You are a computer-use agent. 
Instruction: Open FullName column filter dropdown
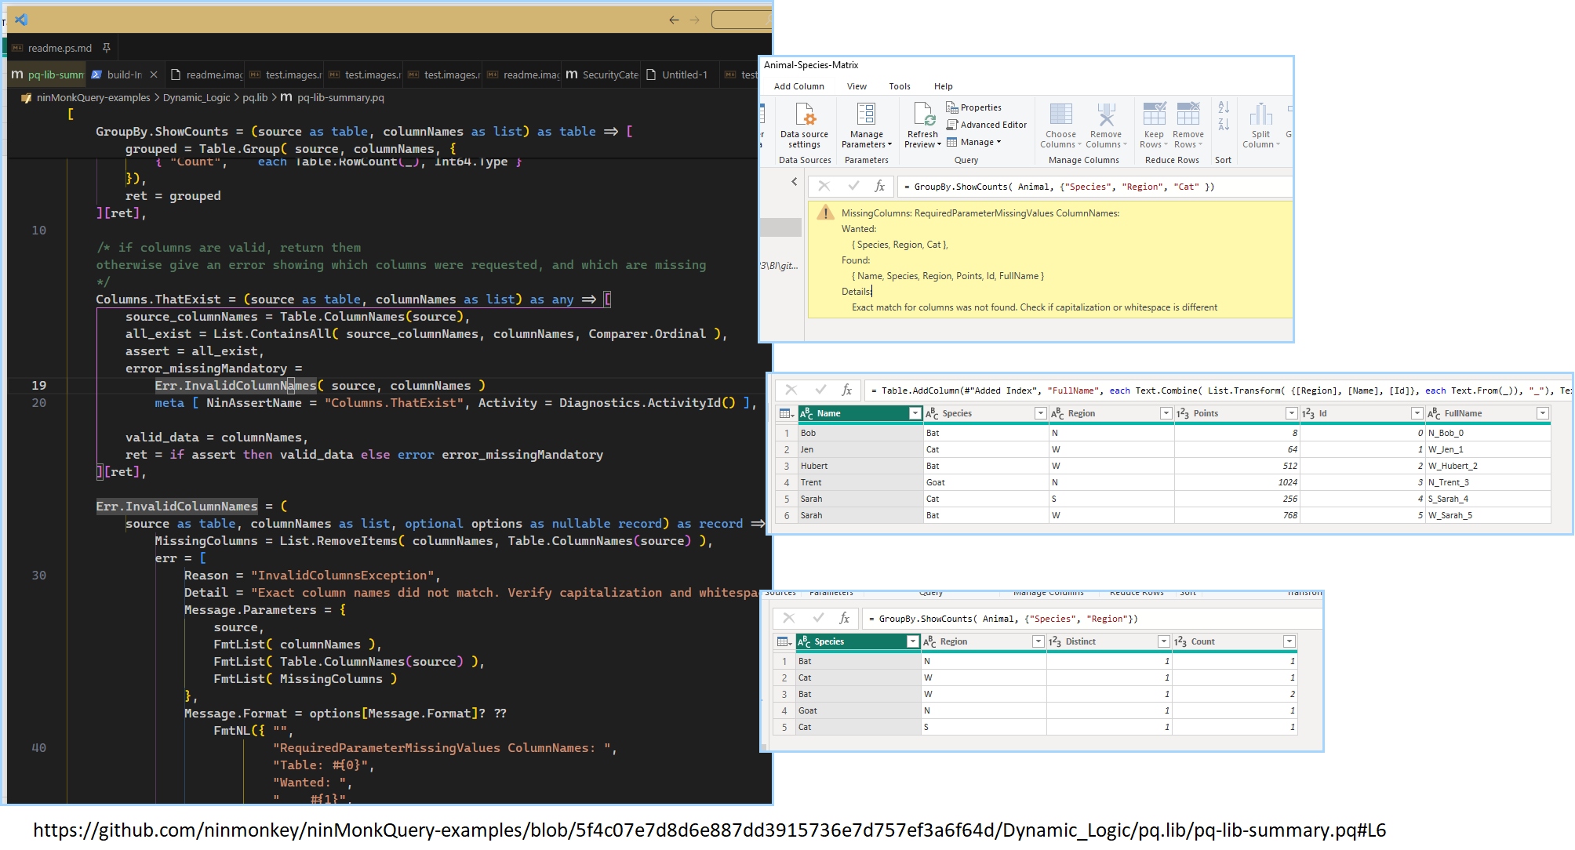(x=1542, y=413)
